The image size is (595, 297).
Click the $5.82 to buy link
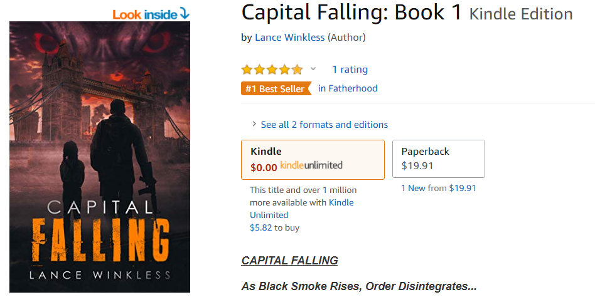coord(275,227)
